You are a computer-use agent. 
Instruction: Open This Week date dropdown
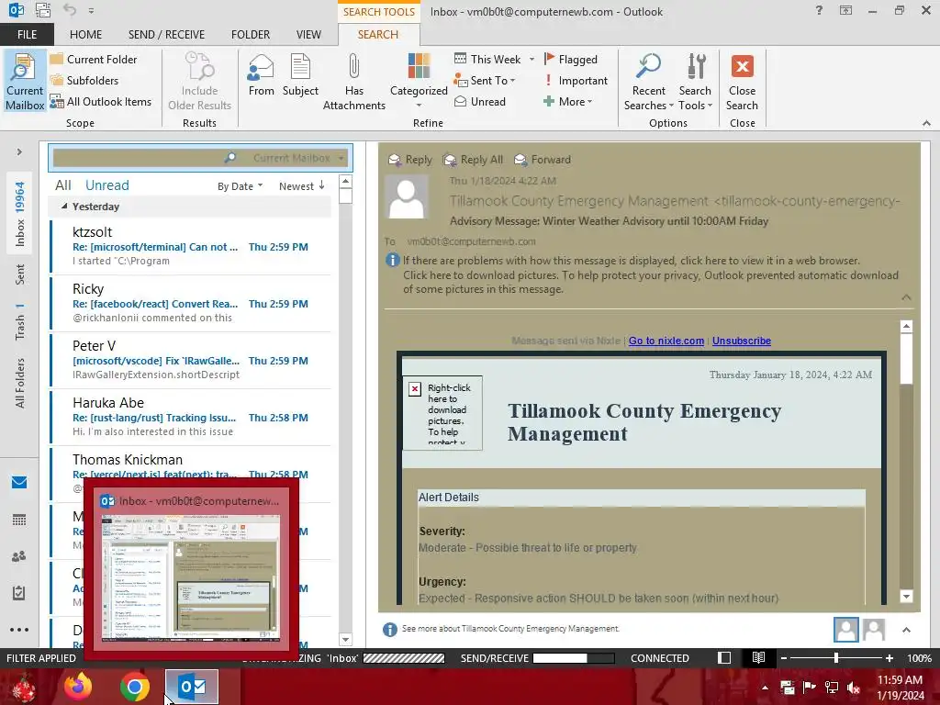[494, 59]
